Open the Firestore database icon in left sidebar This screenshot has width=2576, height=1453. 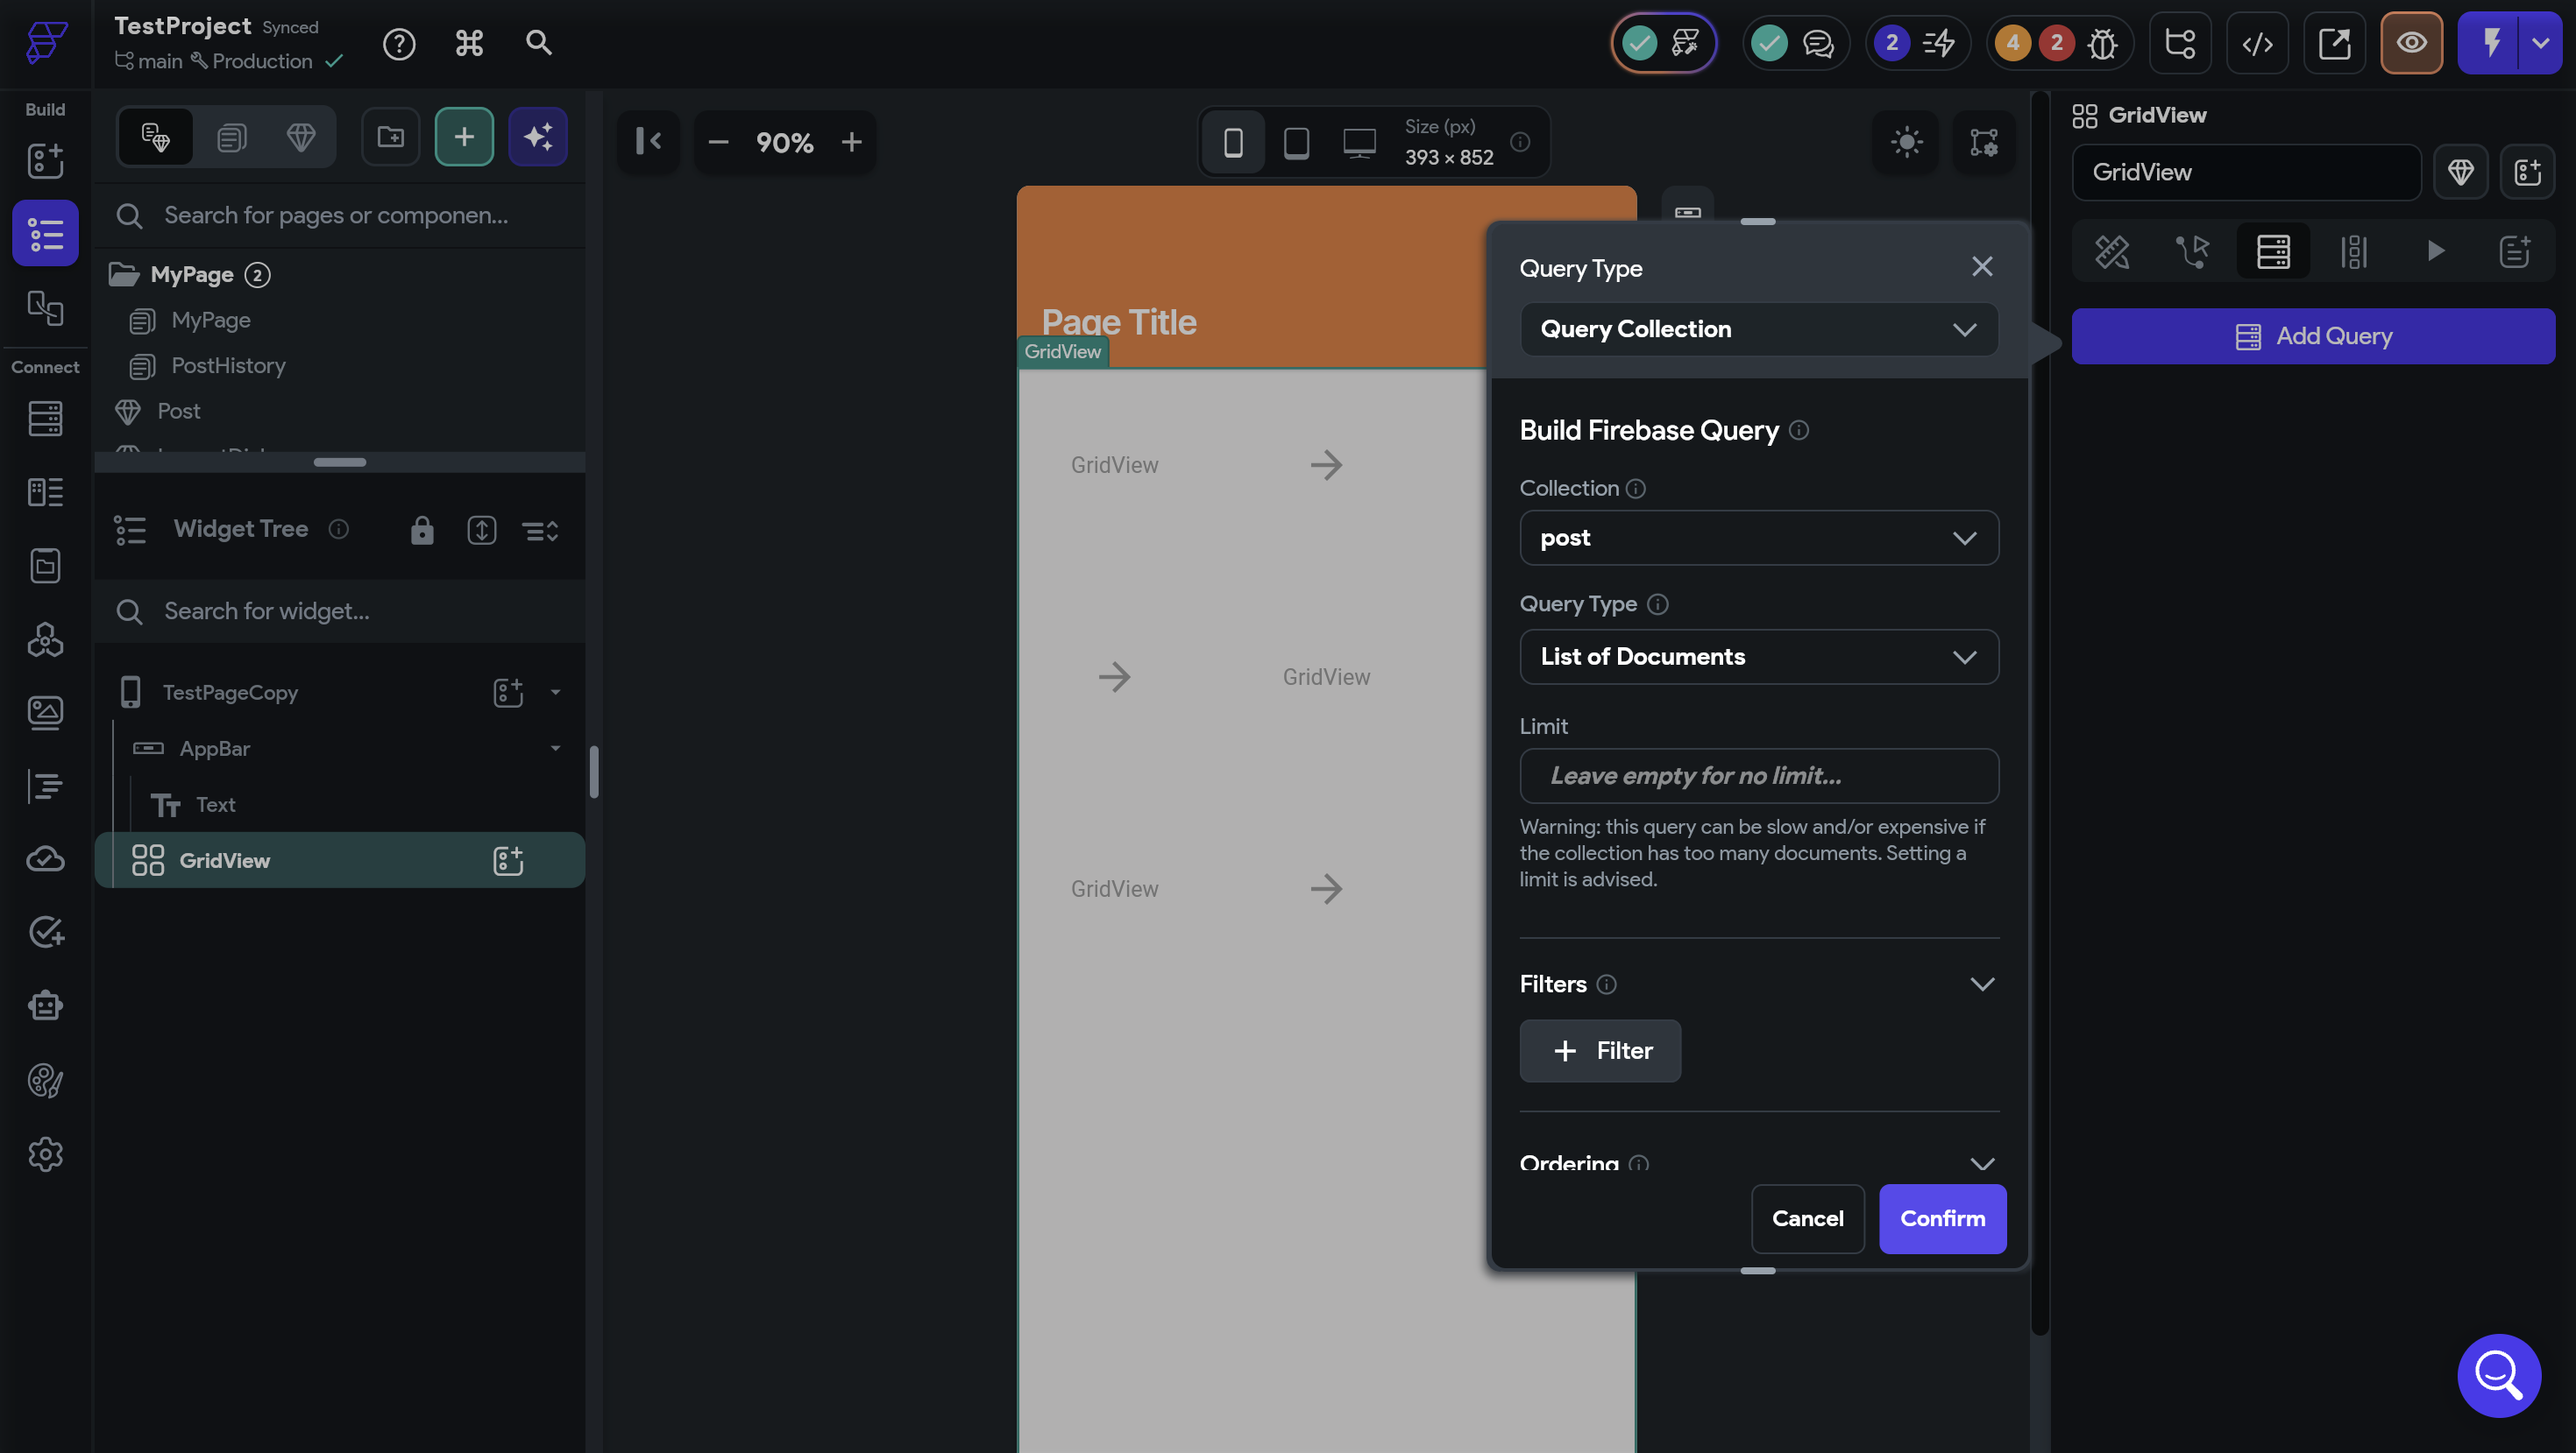click(x=45, y=418)
